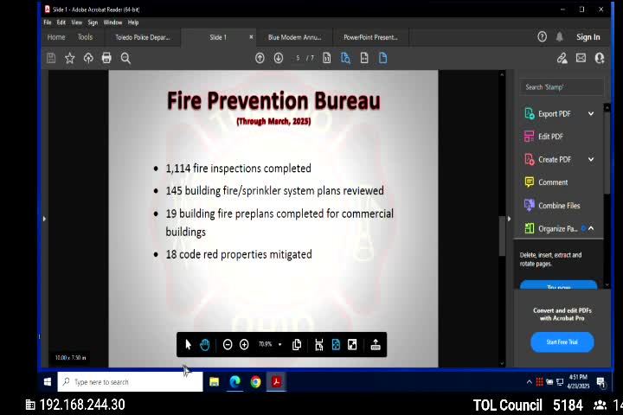
Task: Collapse the right tools pane arrow
Action: (x=509, y=219)
